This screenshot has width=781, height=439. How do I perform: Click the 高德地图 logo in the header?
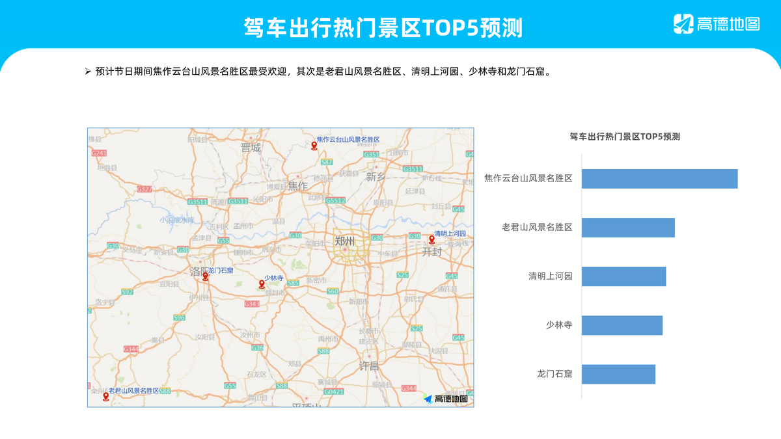[717, 24]
